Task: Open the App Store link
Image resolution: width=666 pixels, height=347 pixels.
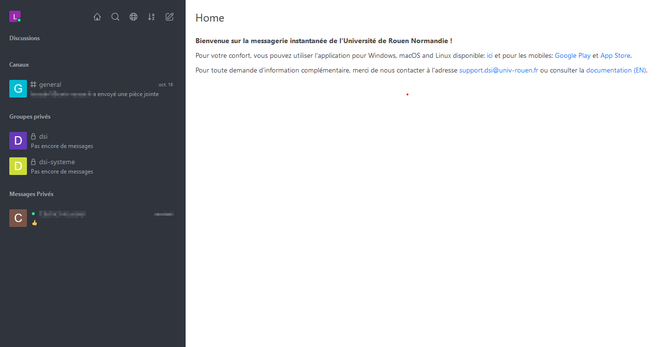Action: 615,55
